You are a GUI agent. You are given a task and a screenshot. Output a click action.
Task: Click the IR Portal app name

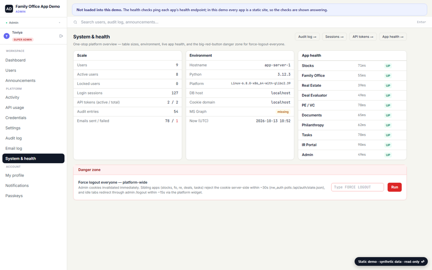pos(309,145)
